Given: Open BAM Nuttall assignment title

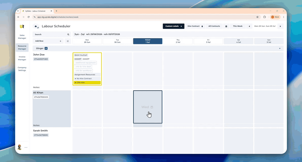Looking at the screenshot, I should [x=81, y=55].
